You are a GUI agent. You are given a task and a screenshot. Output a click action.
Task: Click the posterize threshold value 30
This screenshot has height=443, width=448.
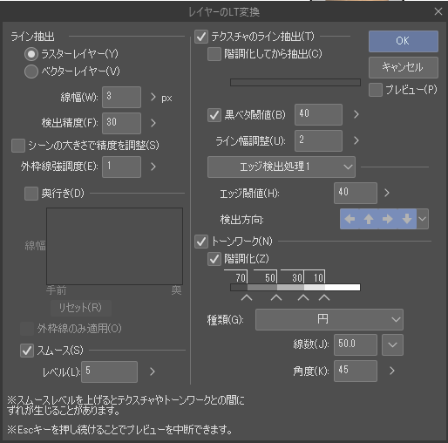297,277
